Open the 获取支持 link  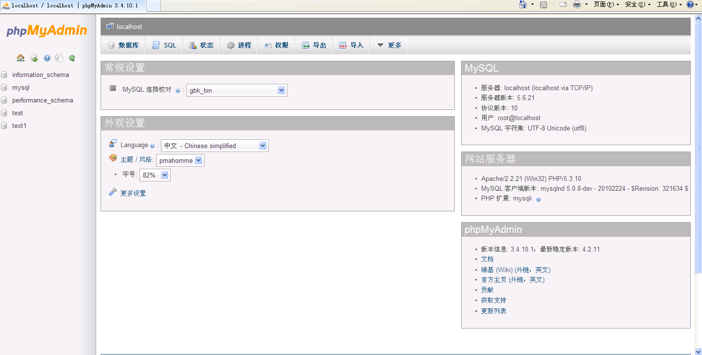point(494,301)
